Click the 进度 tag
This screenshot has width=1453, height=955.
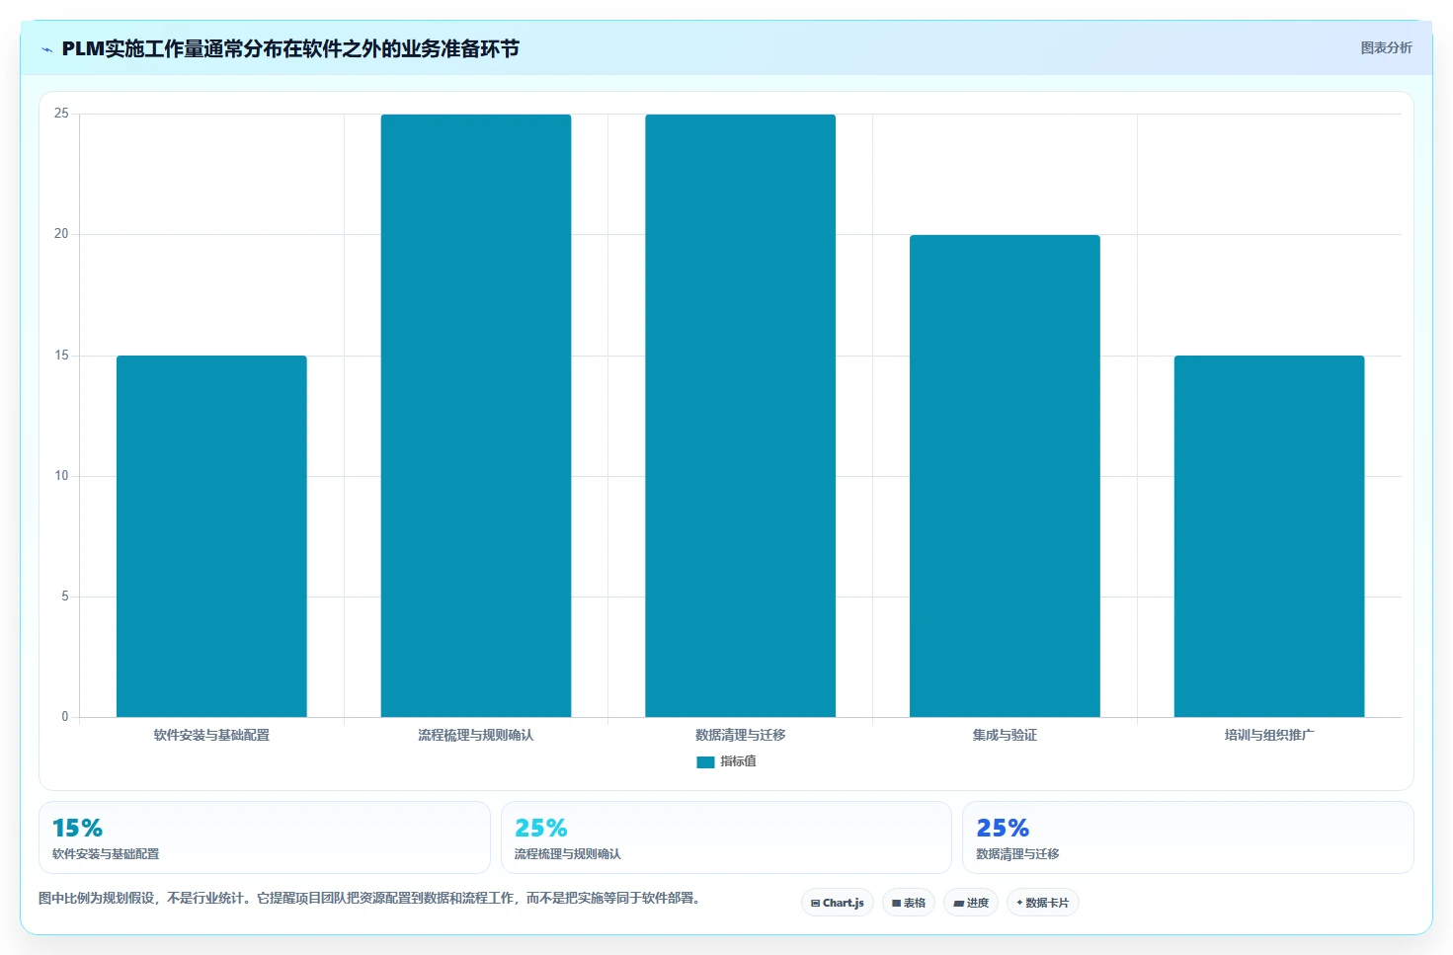click(971, 903)
